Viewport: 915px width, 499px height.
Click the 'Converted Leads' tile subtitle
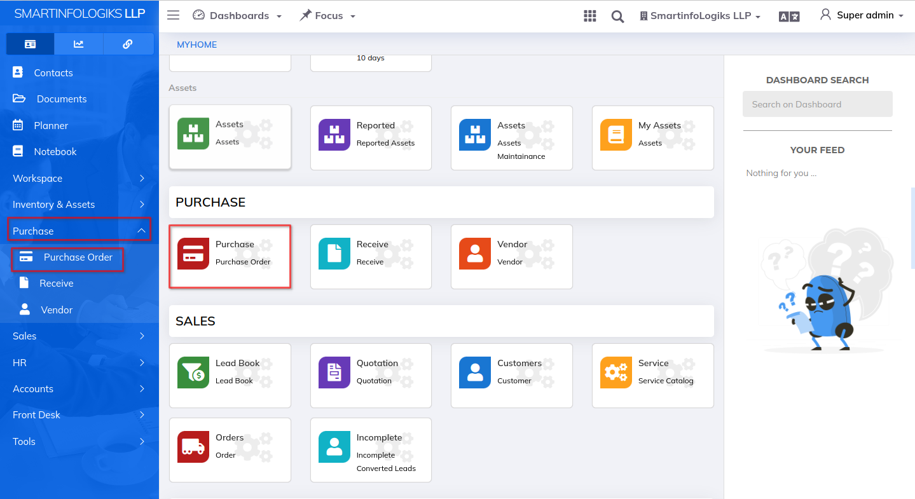(x=386, y=468)
